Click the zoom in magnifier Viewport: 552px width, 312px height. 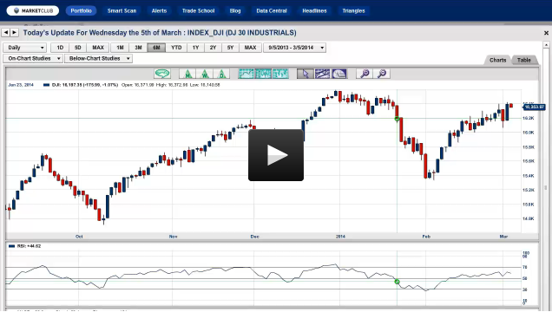(365, 74)
